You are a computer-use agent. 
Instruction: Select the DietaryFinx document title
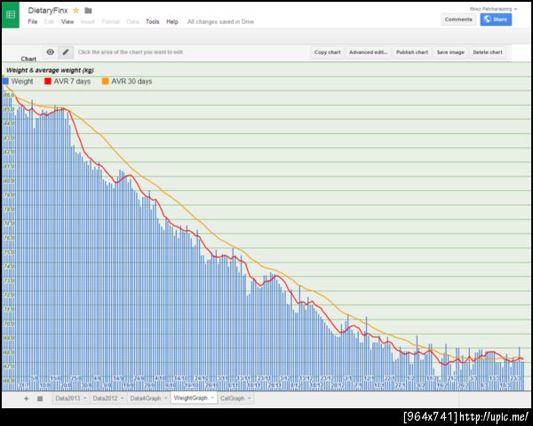[48, 11]
